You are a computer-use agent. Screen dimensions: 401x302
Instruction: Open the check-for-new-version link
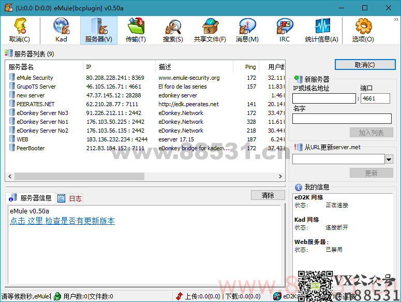(x=63, y=221)
